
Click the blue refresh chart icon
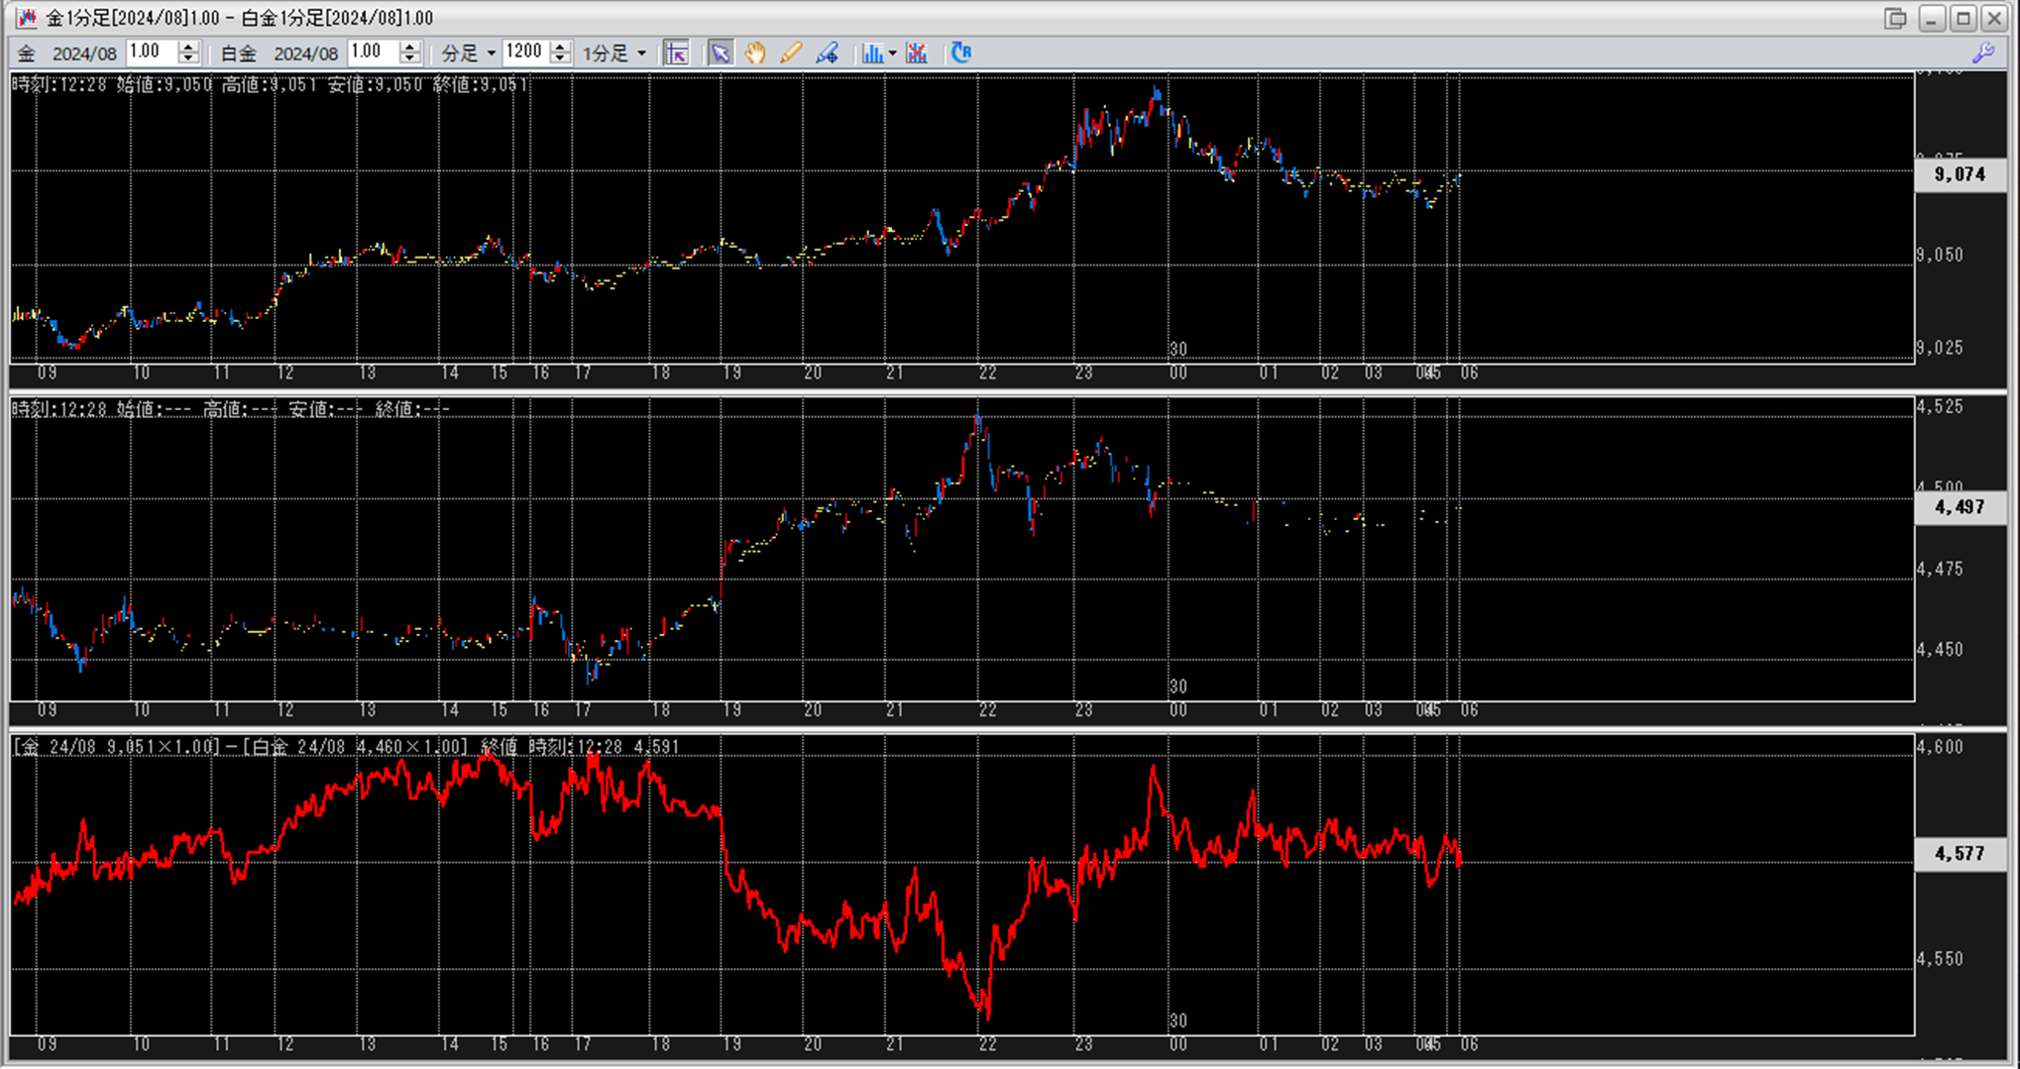(960, 53)
